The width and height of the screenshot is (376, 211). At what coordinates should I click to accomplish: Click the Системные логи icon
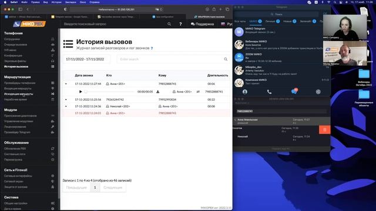[53, 154]
